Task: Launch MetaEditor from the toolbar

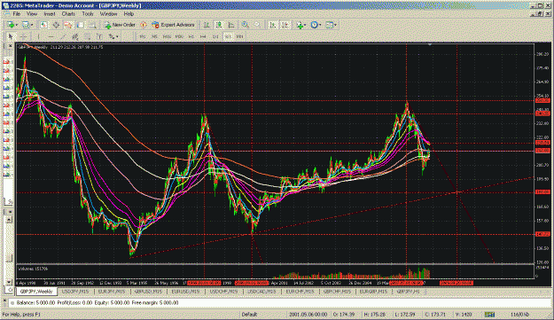Action: coord(144,25)
